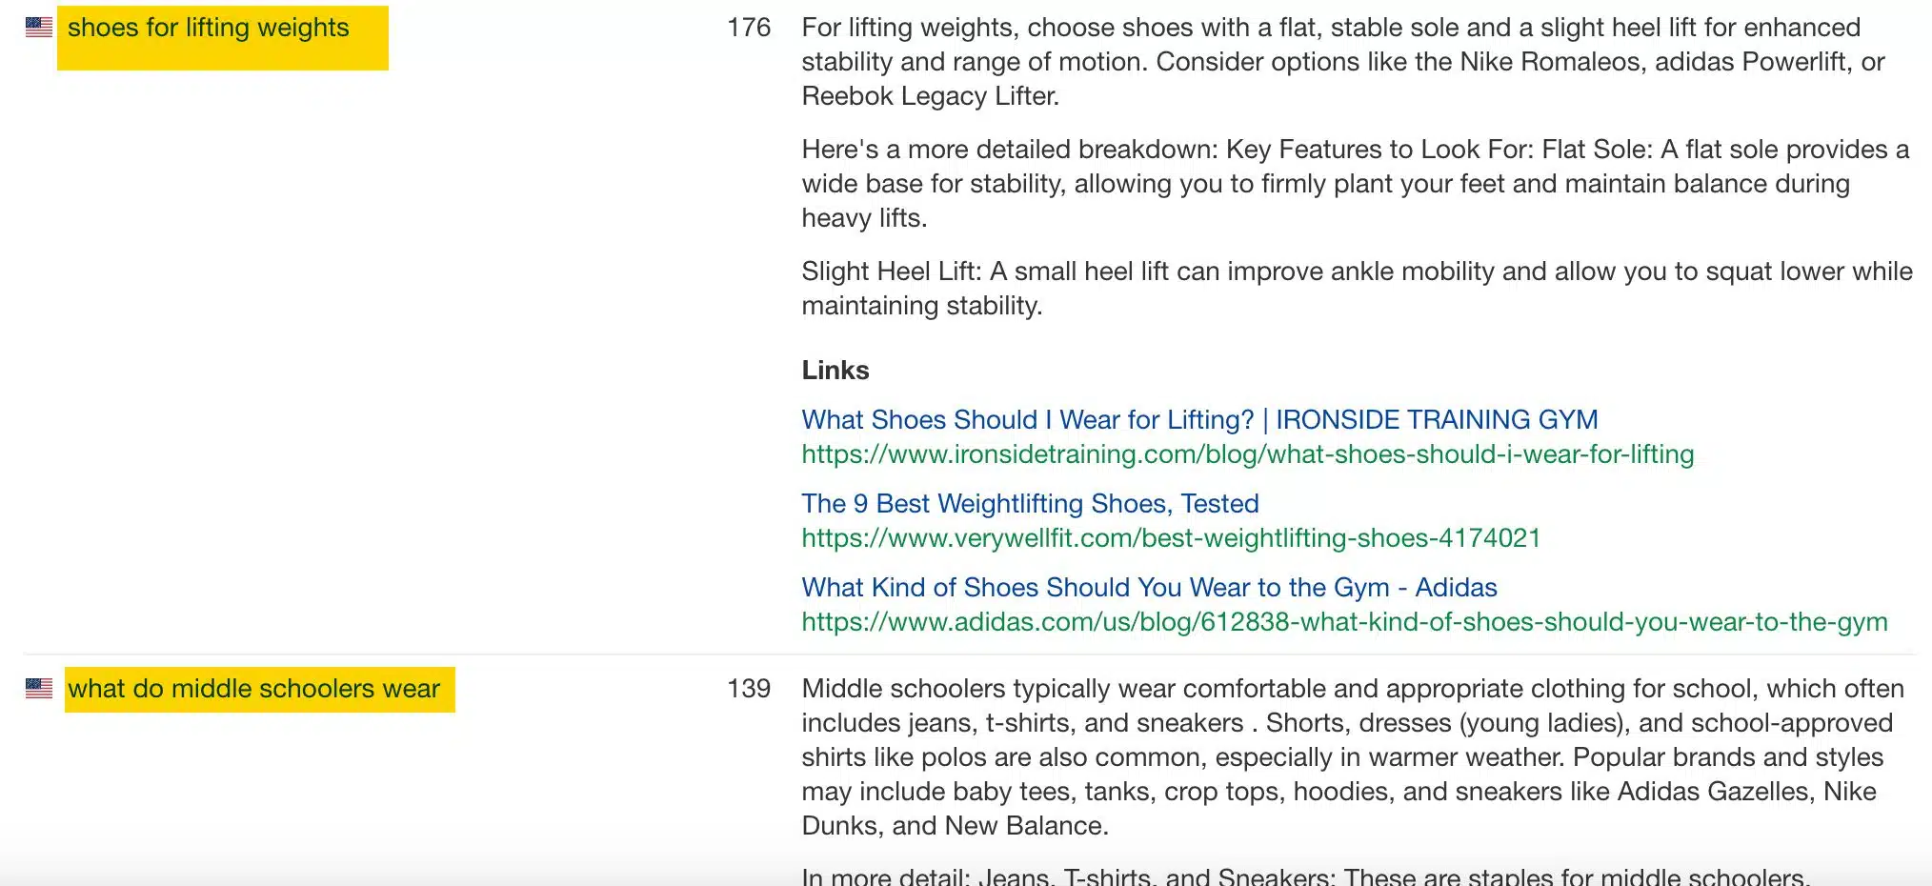The image size is (1932, 886).
Task: Click the US flag beside shoes for lifting weights
Action: click(39, 28)
